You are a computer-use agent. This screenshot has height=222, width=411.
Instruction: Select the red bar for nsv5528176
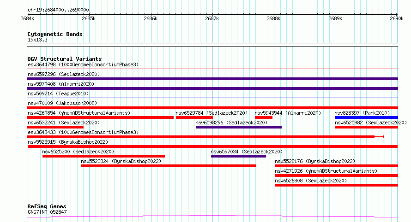point(337,166)
